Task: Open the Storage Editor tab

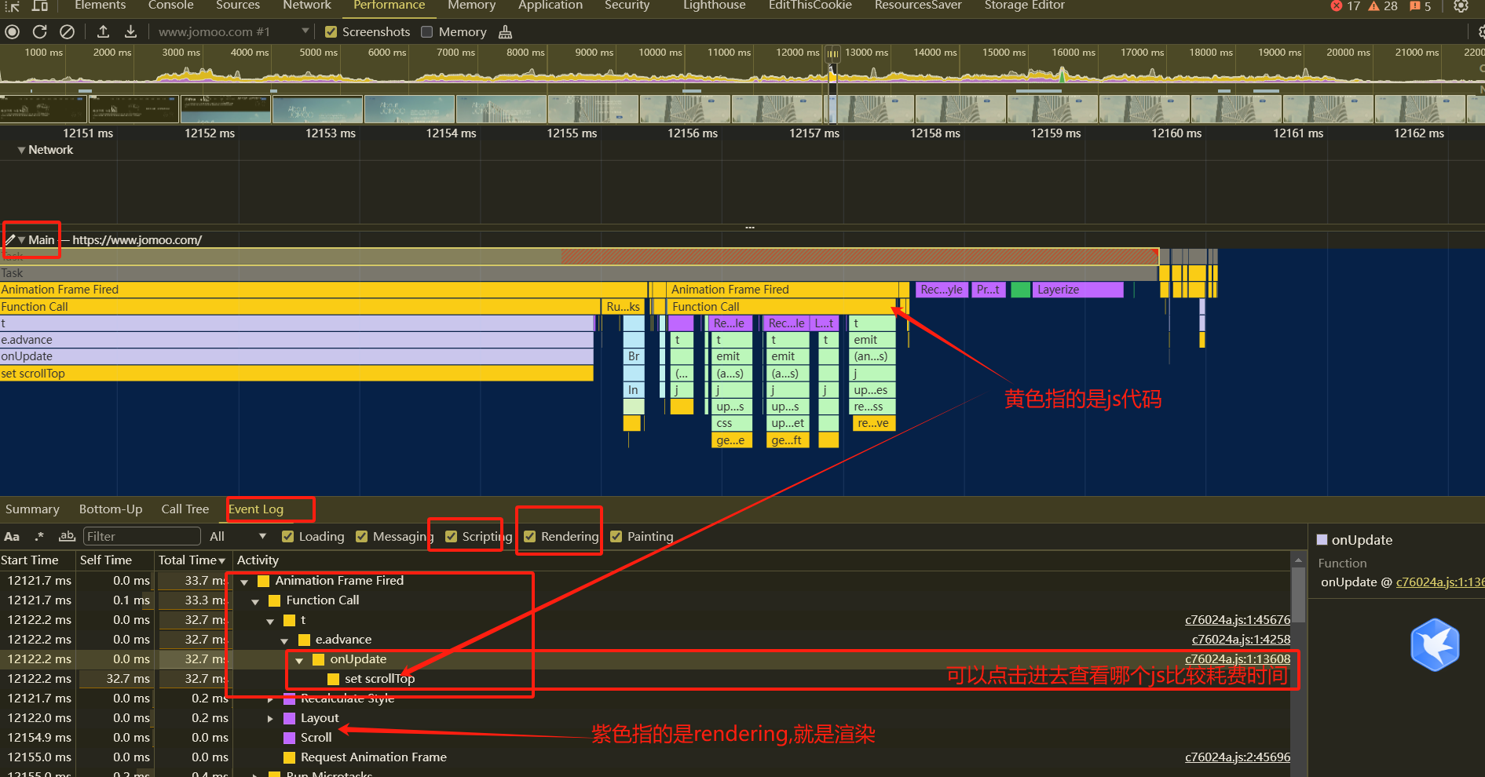Action: 1025,5
